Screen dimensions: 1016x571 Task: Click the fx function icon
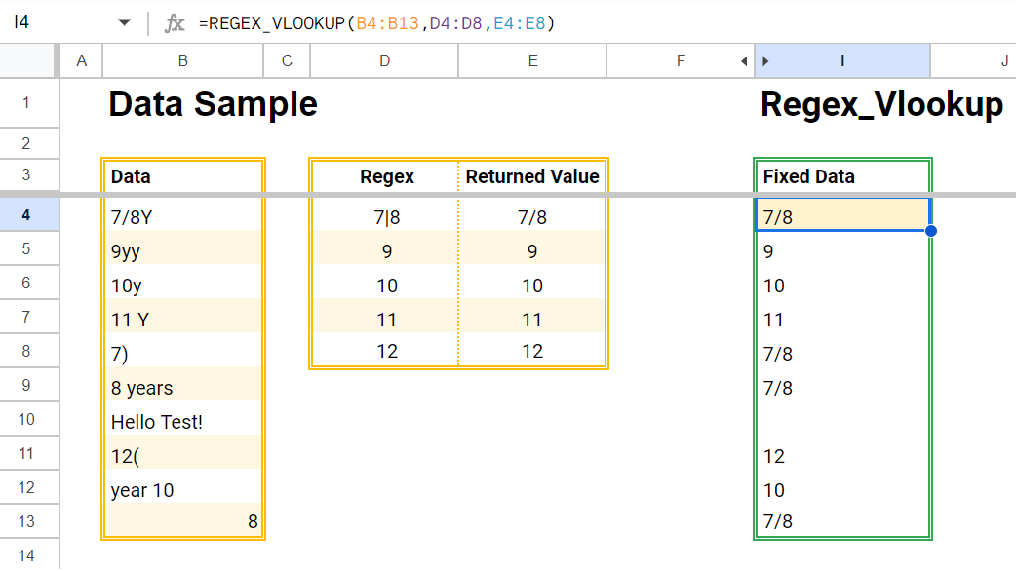pos(175,20)
